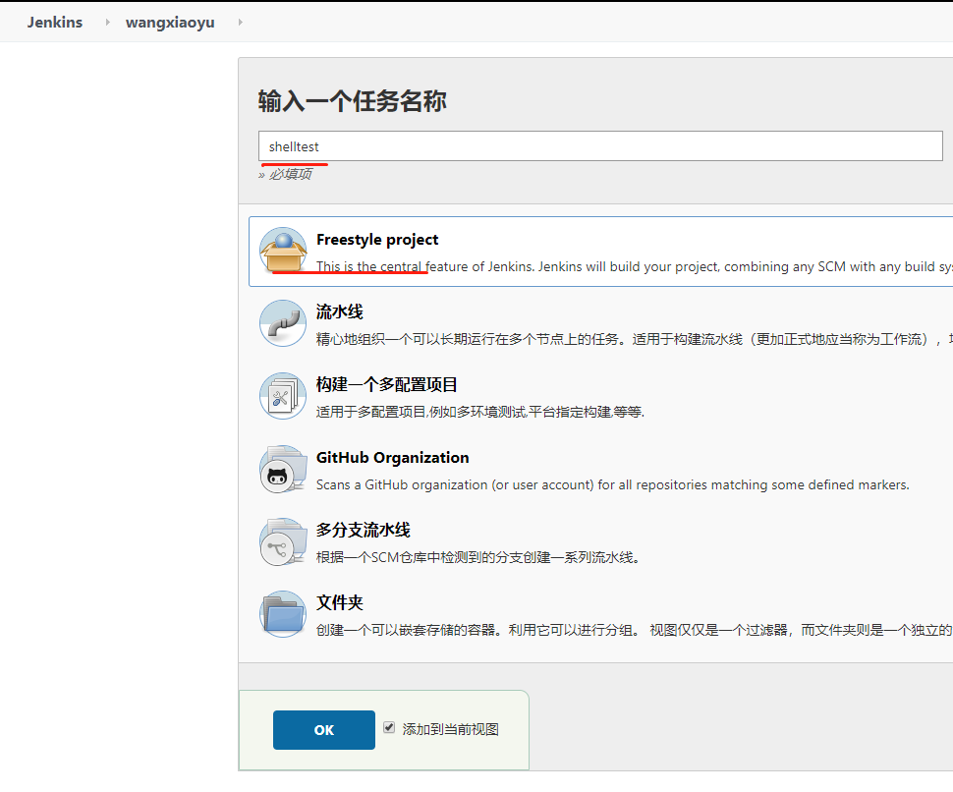This screenshot has width=953, height=792.
Task: Select the GitHub Organization title
Action: point(393,458)
